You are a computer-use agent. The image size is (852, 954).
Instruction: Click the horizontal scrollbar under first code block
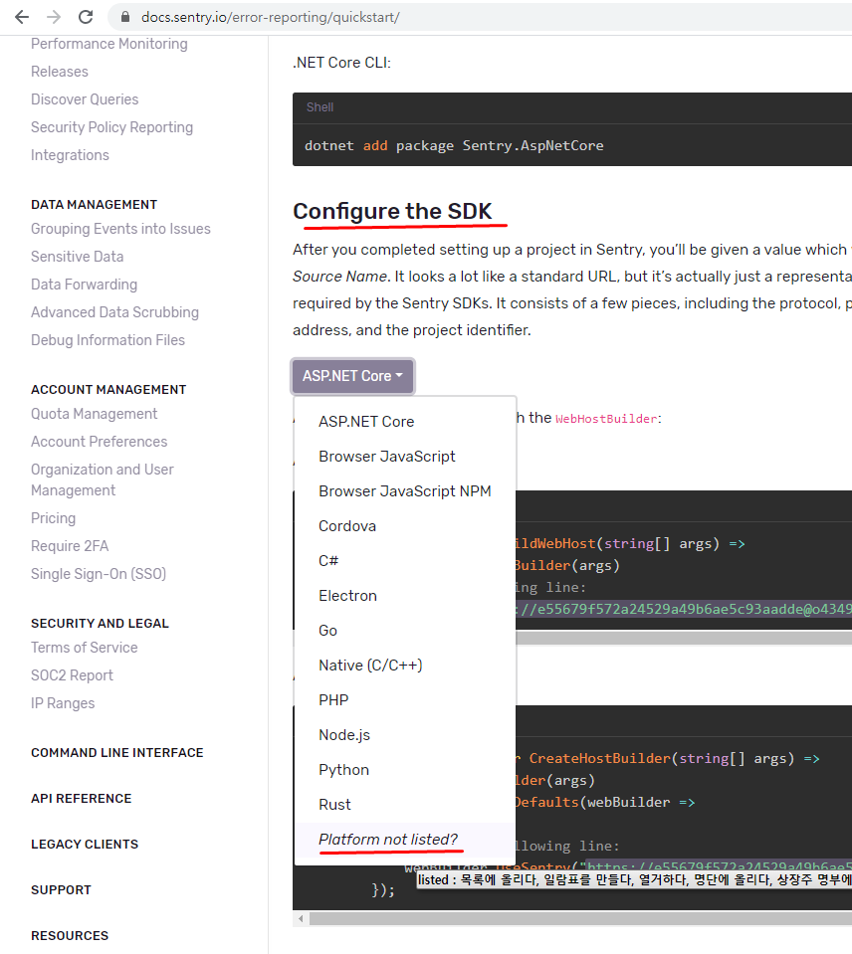[684, 638]
